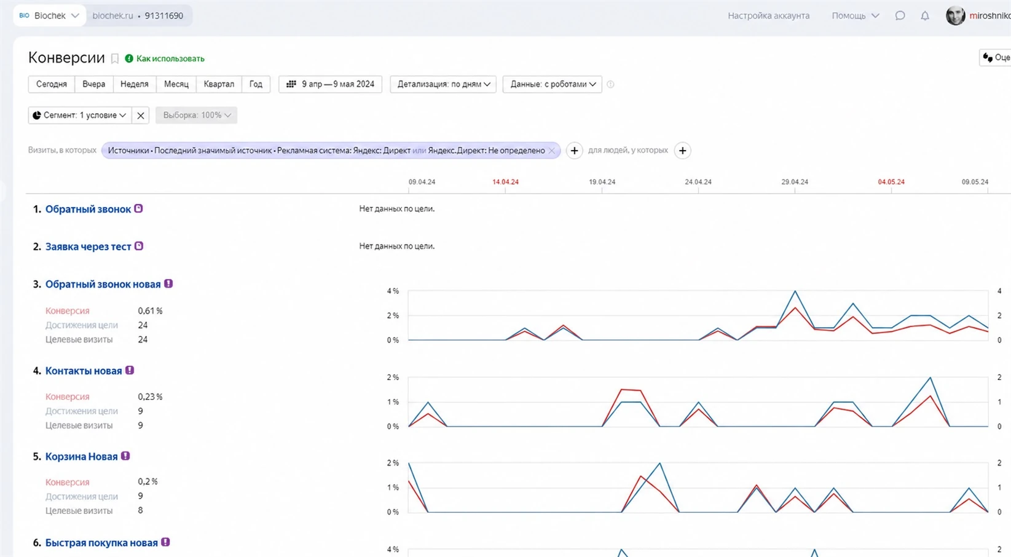
Task: Click the 0,2 % conversion value
Action: click(x=148, y=481)
